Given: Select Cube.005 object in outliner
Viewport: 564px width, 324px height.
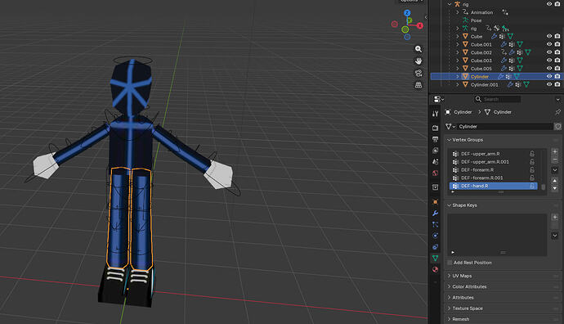Looking at the screenshot, I should (x=481, y=69).
